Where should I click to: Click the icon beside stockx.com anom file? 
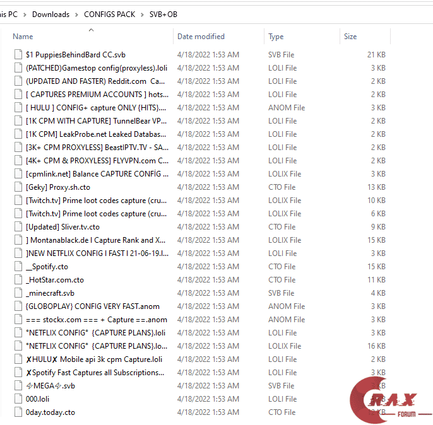18,319
